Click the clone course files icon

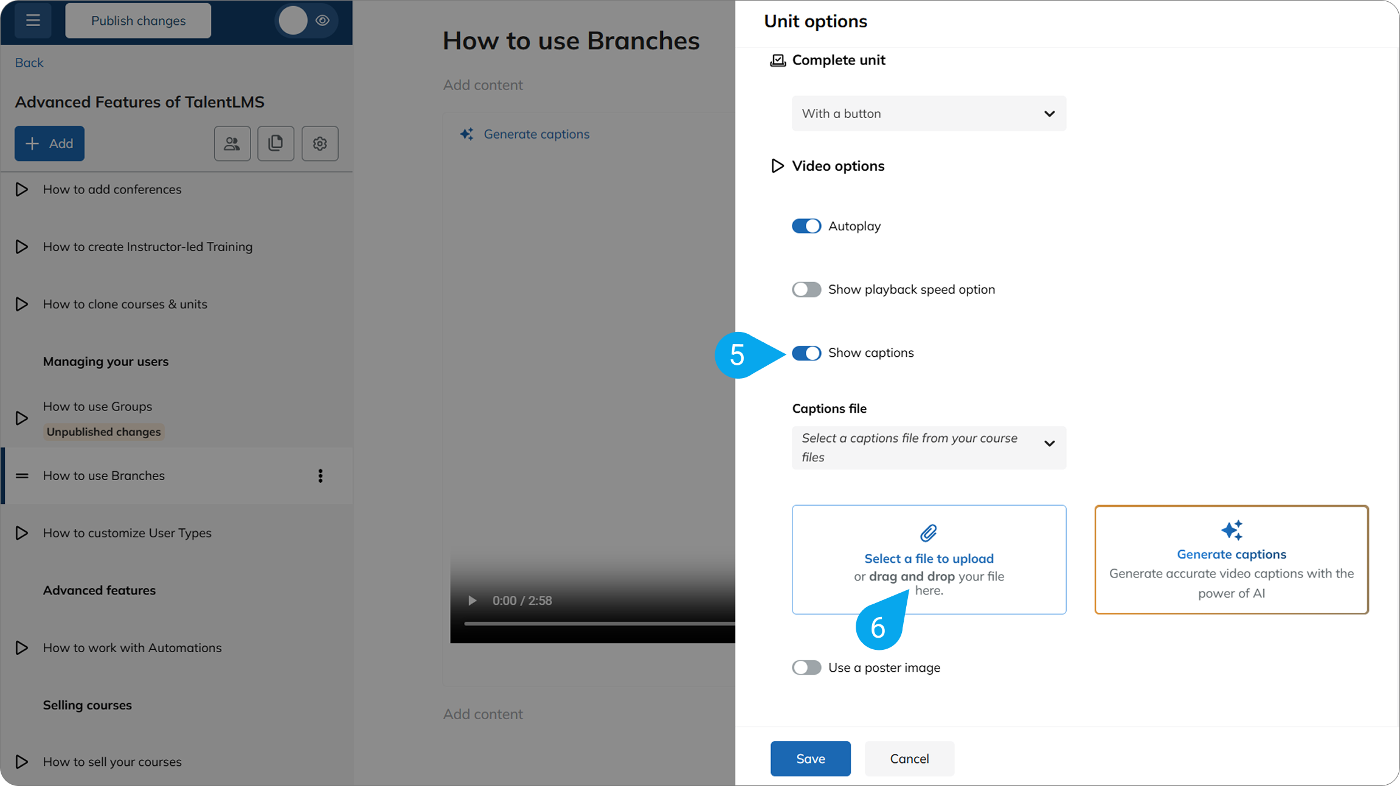pos(275,143)
